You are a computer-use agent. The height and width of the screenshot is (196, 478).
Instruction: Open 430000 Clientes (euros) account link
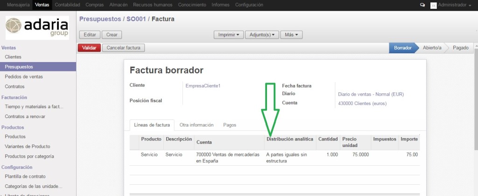(x=362, y=104)
